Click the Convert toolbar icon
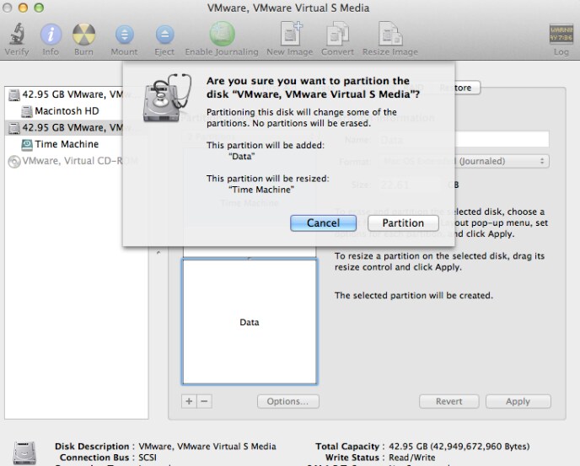The image size is (580, 466). pos(337,34)
